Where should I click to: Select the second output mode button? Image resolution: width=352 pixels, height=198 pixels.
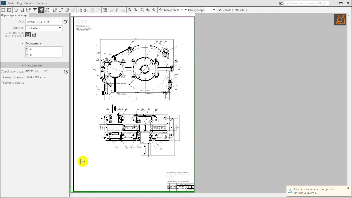pyautogui.click(x=34, y=35)
